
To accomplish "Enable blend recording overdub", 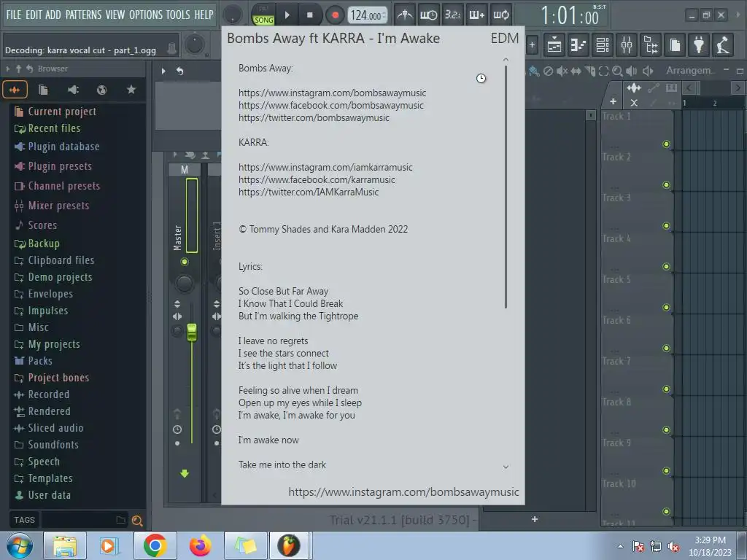I will (x=477, y=15).
